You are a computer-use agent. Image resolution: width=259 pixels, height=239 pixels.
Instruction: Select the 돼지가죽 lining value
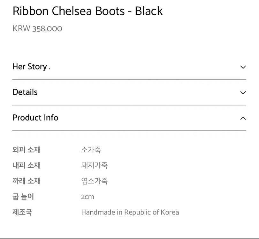(x=94, y=165)
